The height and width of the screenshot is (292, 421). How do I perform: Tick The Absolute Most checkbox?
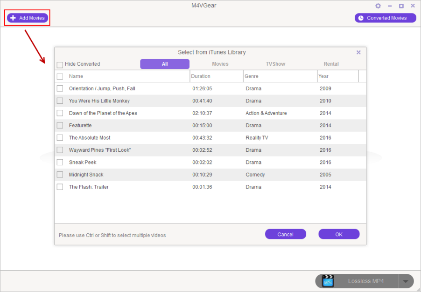[60, 138]
